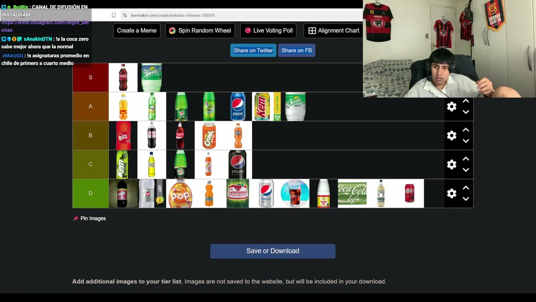Open settings gear for tier C row

(451, 164)
